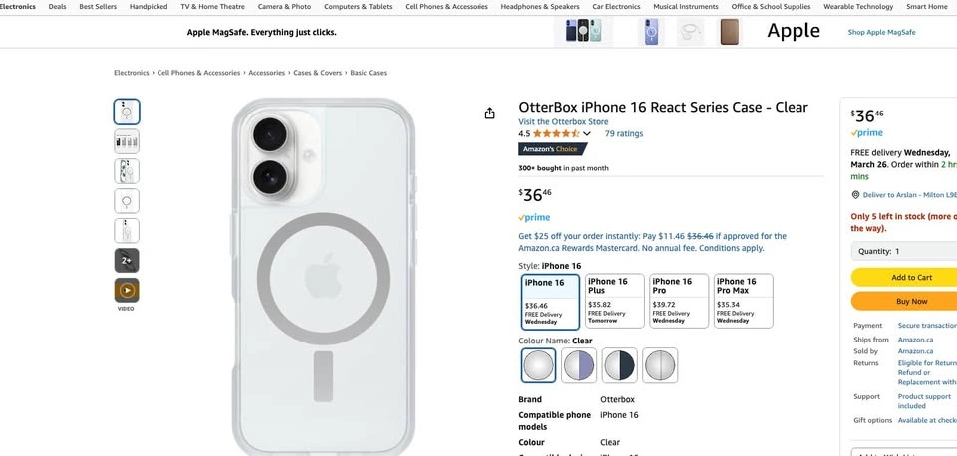Click the brown MagSafe wallet banner image
Viewport: 957px width, 456px height.
coord(730,32)
